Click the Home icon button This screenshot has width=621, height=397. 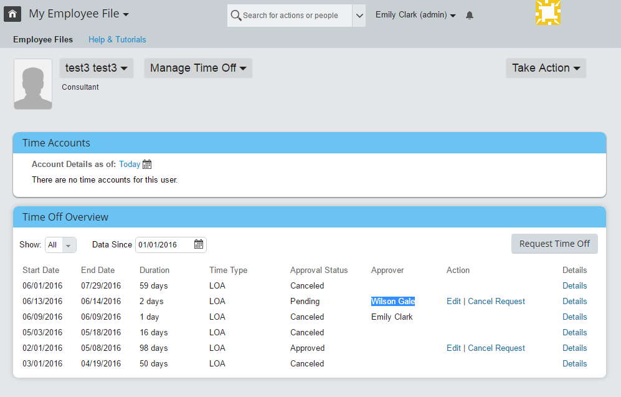pyautogui.click(x=12, y=14)
